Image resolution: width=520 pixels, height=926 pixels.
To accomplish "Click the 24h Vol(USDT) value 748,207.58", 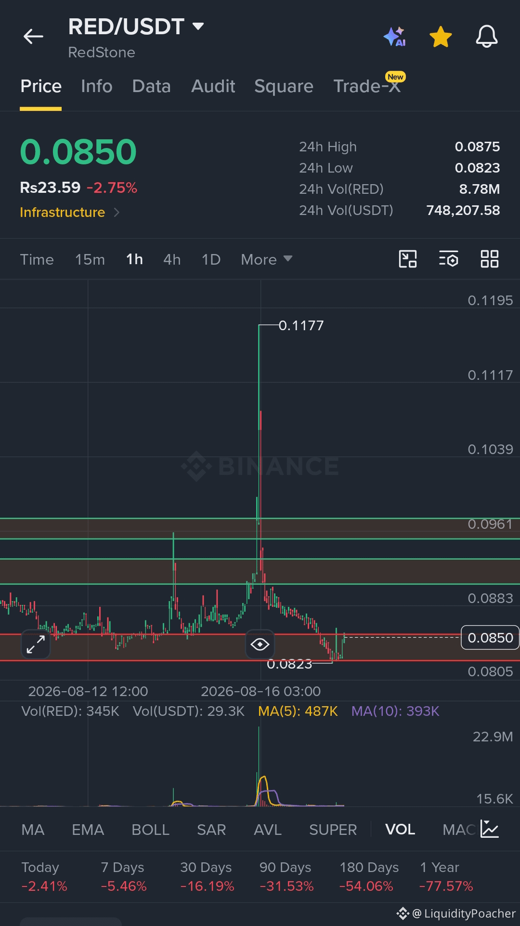I will 463,210.
